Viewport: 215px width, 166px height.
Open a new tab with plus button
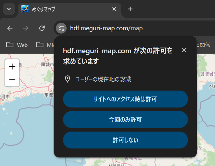(x=130, y=9)
